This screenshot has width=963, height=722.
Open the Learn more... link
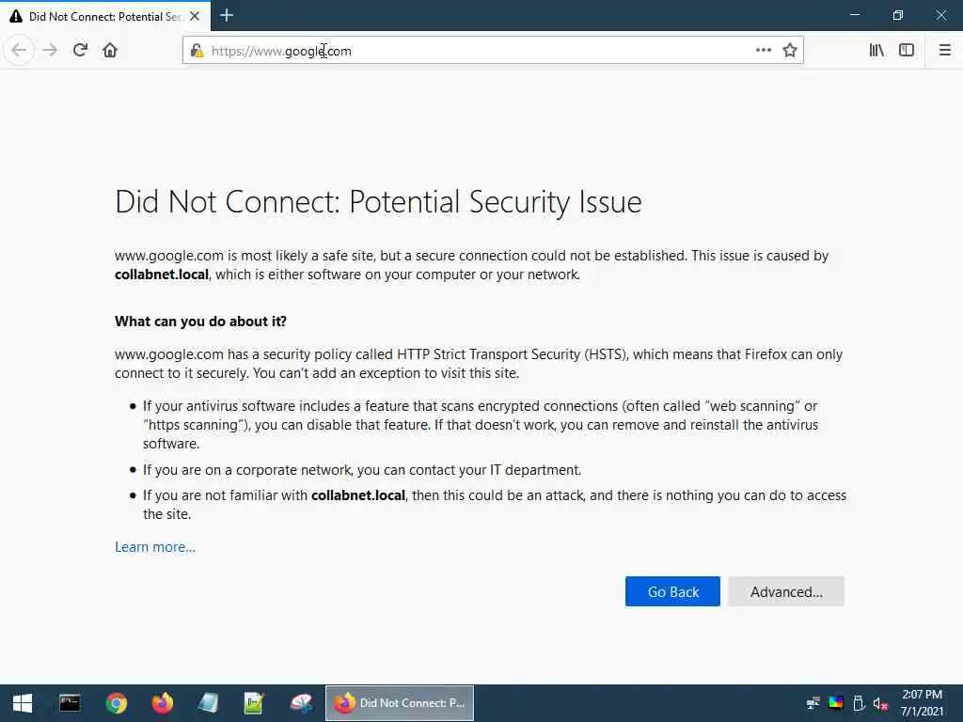[155, 547]
